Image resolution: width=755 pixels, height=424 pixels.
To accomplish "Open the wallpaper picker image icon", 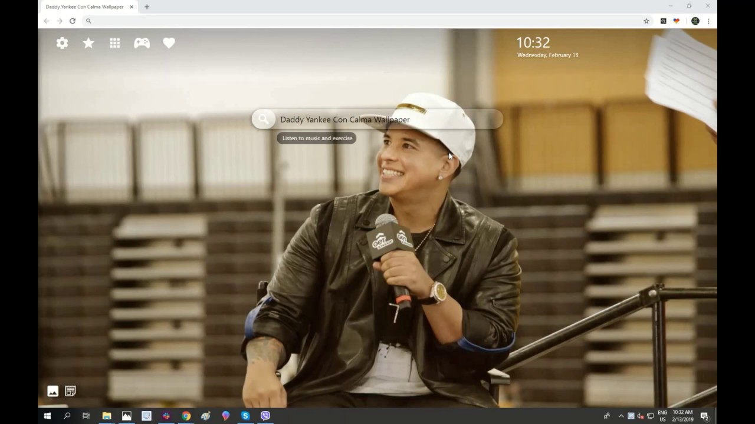I will click(52, 390).
